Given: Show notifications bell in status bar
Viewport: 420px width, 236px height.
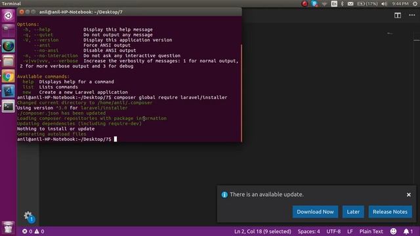Looking at the screenshot, I should pos(408,231).
